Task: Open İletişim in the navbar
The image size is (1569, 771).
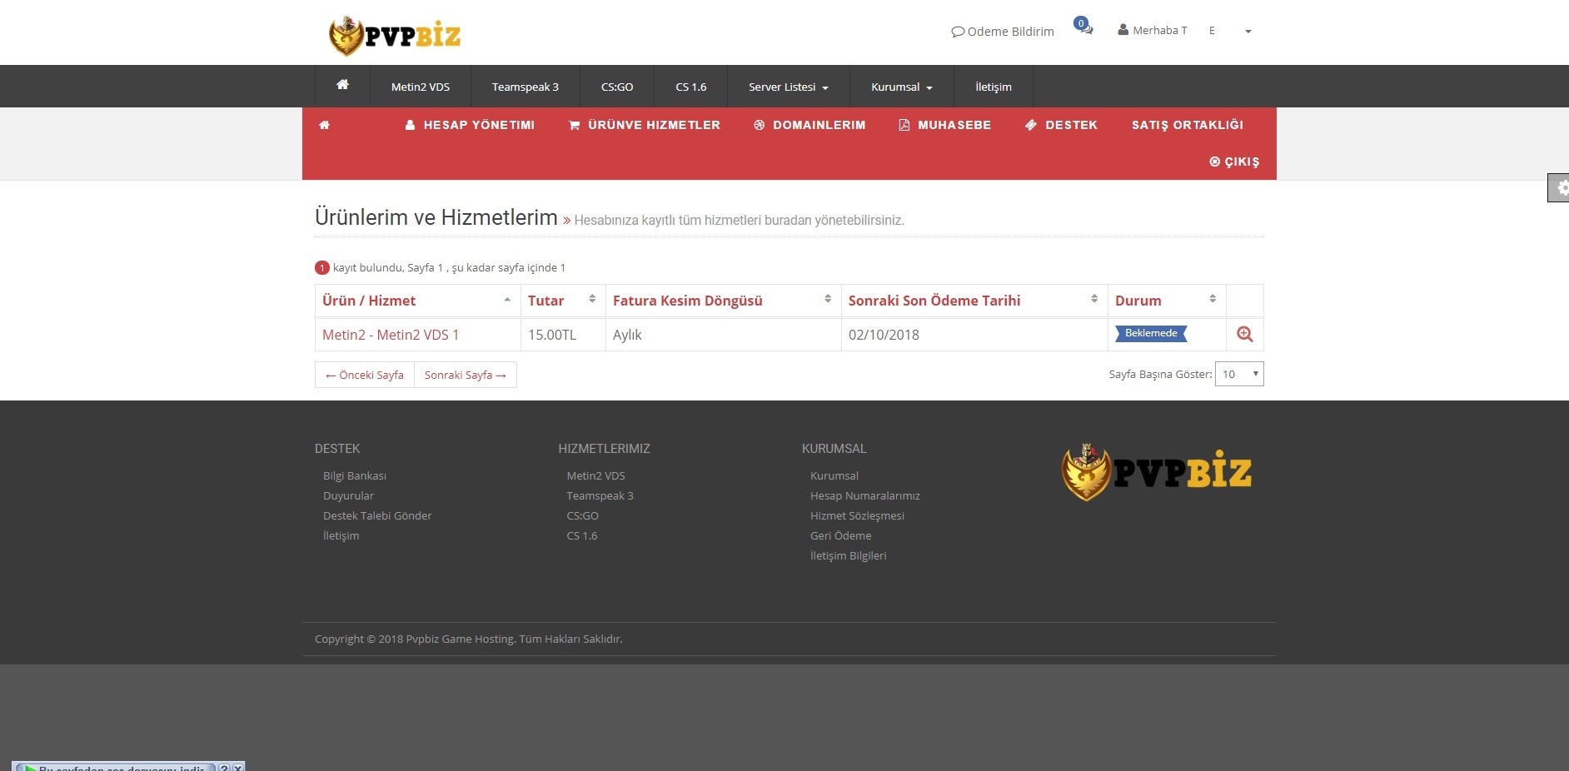Action: 994,87
